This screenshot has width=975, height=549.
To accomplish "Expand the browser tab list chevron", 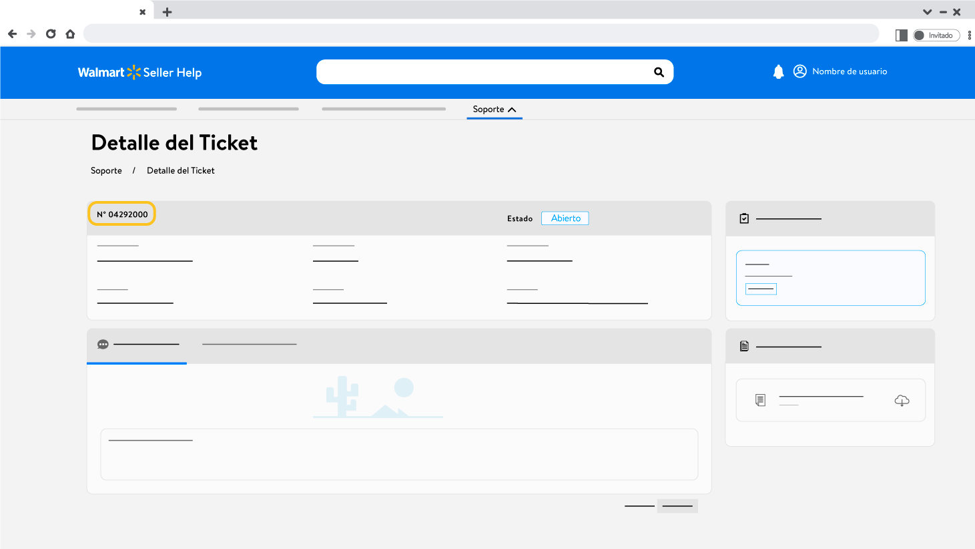I will [x=927, y=12].
